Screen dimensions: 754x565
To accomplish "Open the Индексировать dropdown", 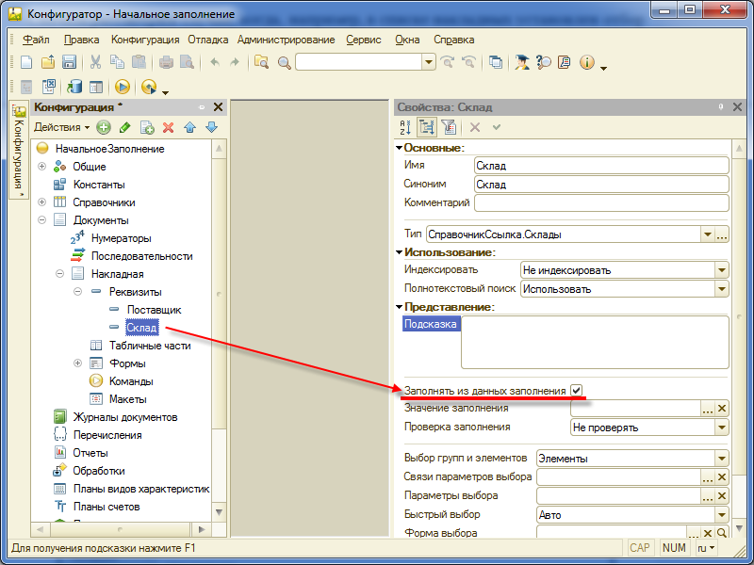I will tap(721, 269).
